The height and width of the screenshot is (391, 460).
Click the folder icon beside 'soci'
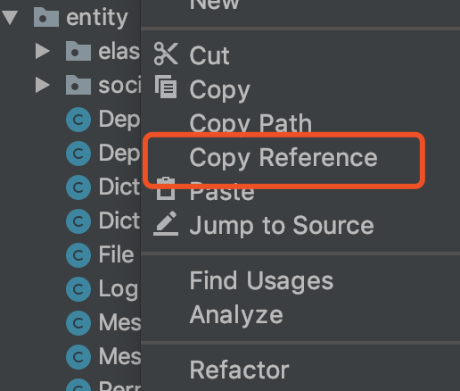click(78, 85)
